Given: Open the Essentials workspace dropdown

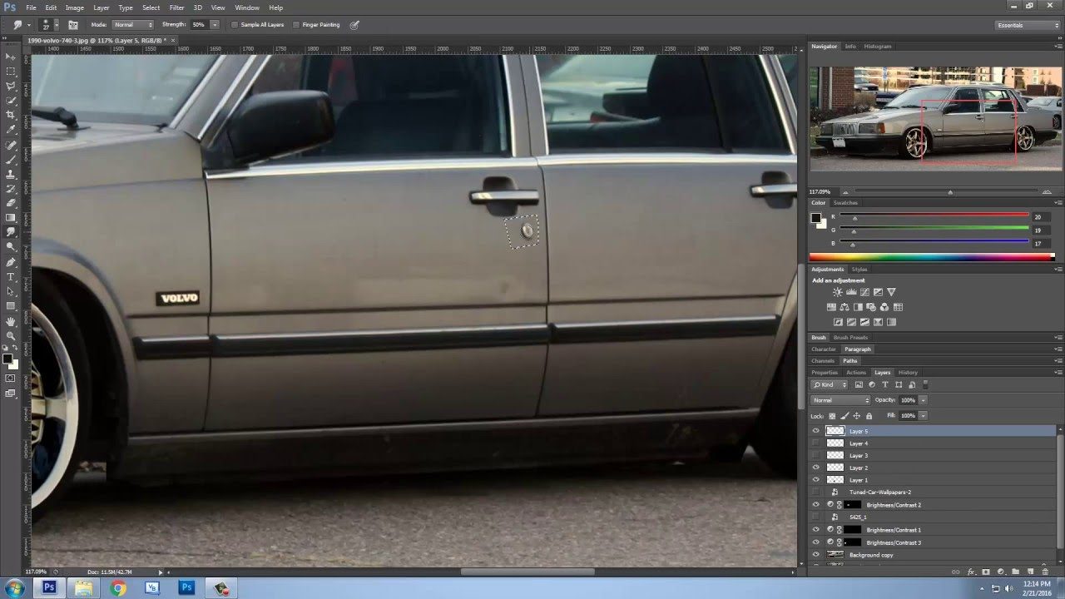Looking at the screenshot, I should tap(1028, 25).
